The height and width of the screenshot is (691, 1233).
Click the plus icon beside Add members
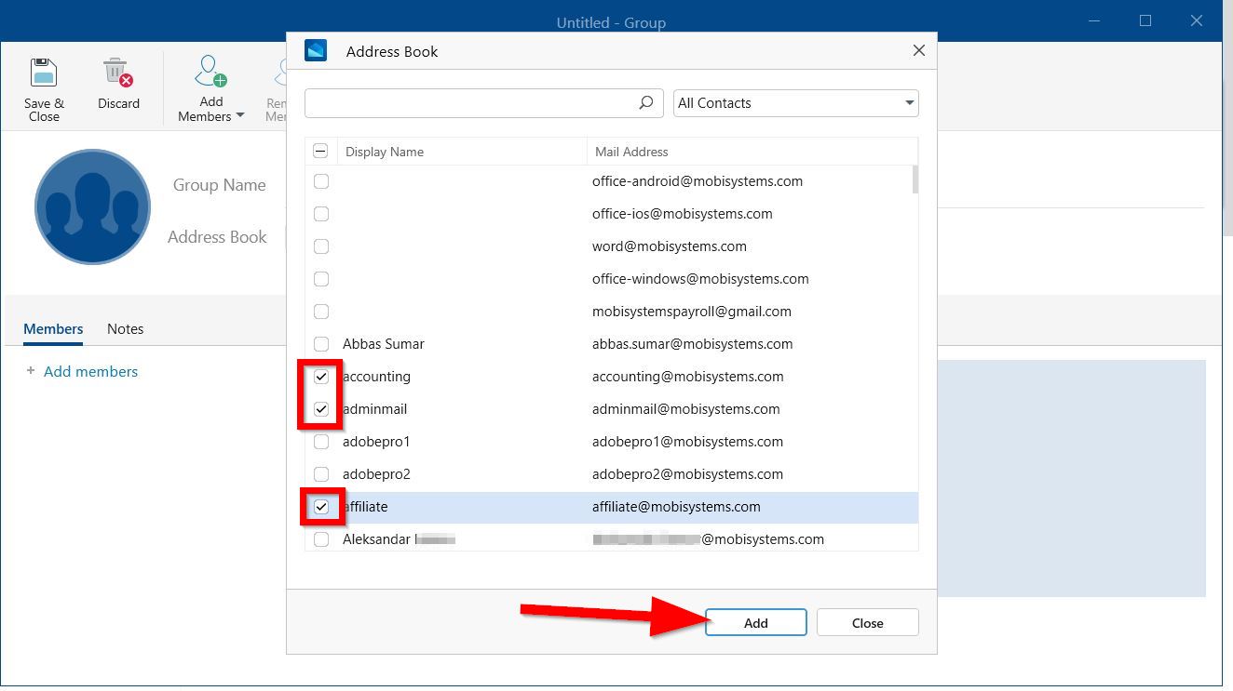pyautogui.click(x=31, y=370)
